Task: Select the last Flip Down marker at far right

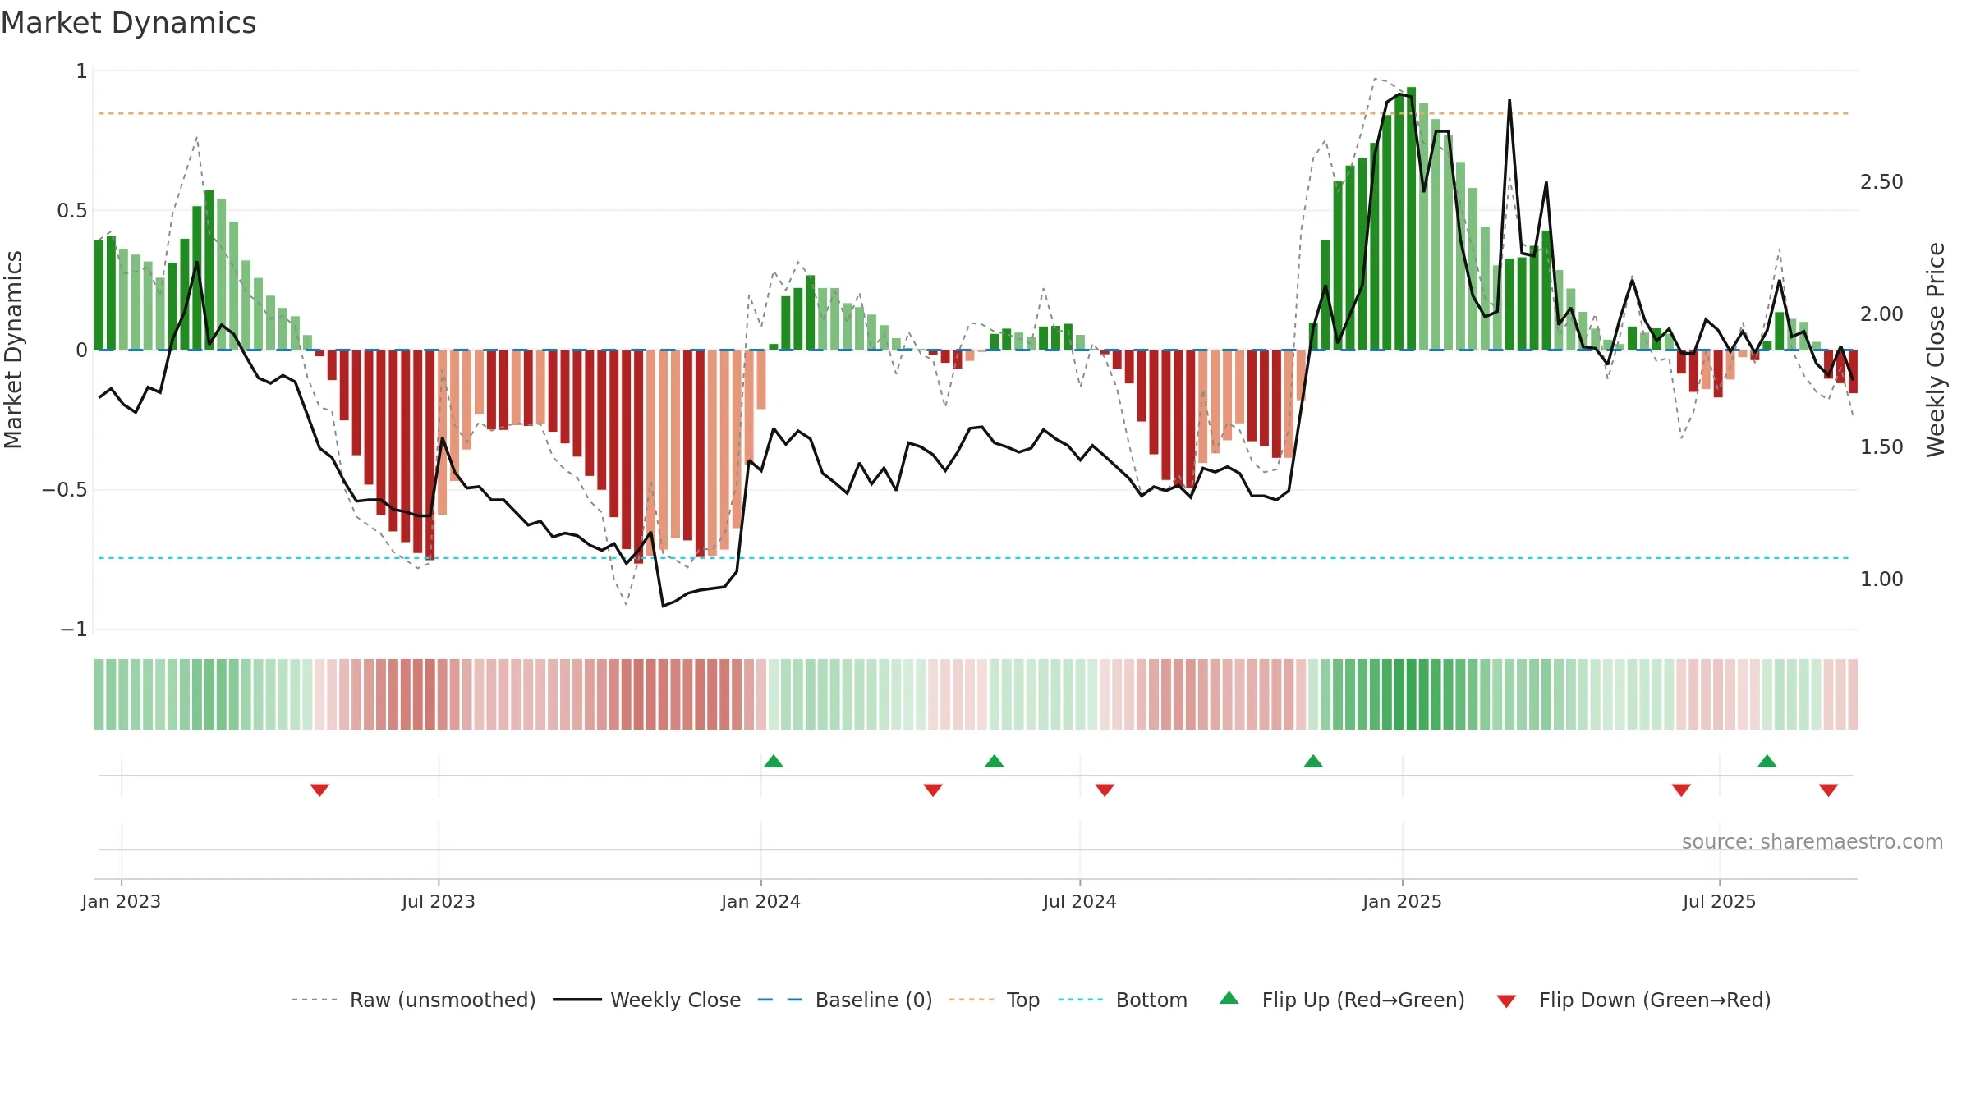Action: point(1828,790)
